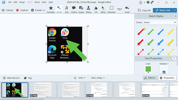Open the user account icon
Viewport: 178px width, 100px height.
tap(141, 2)
